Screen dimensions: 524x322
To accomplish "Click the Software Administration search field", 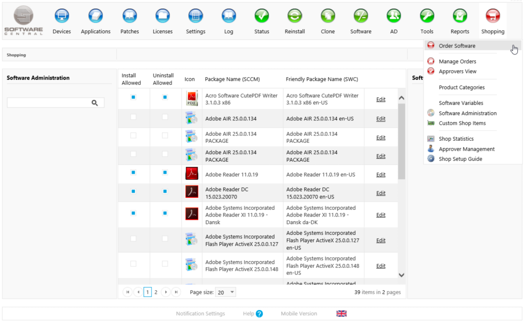I will tap(55, 103).
